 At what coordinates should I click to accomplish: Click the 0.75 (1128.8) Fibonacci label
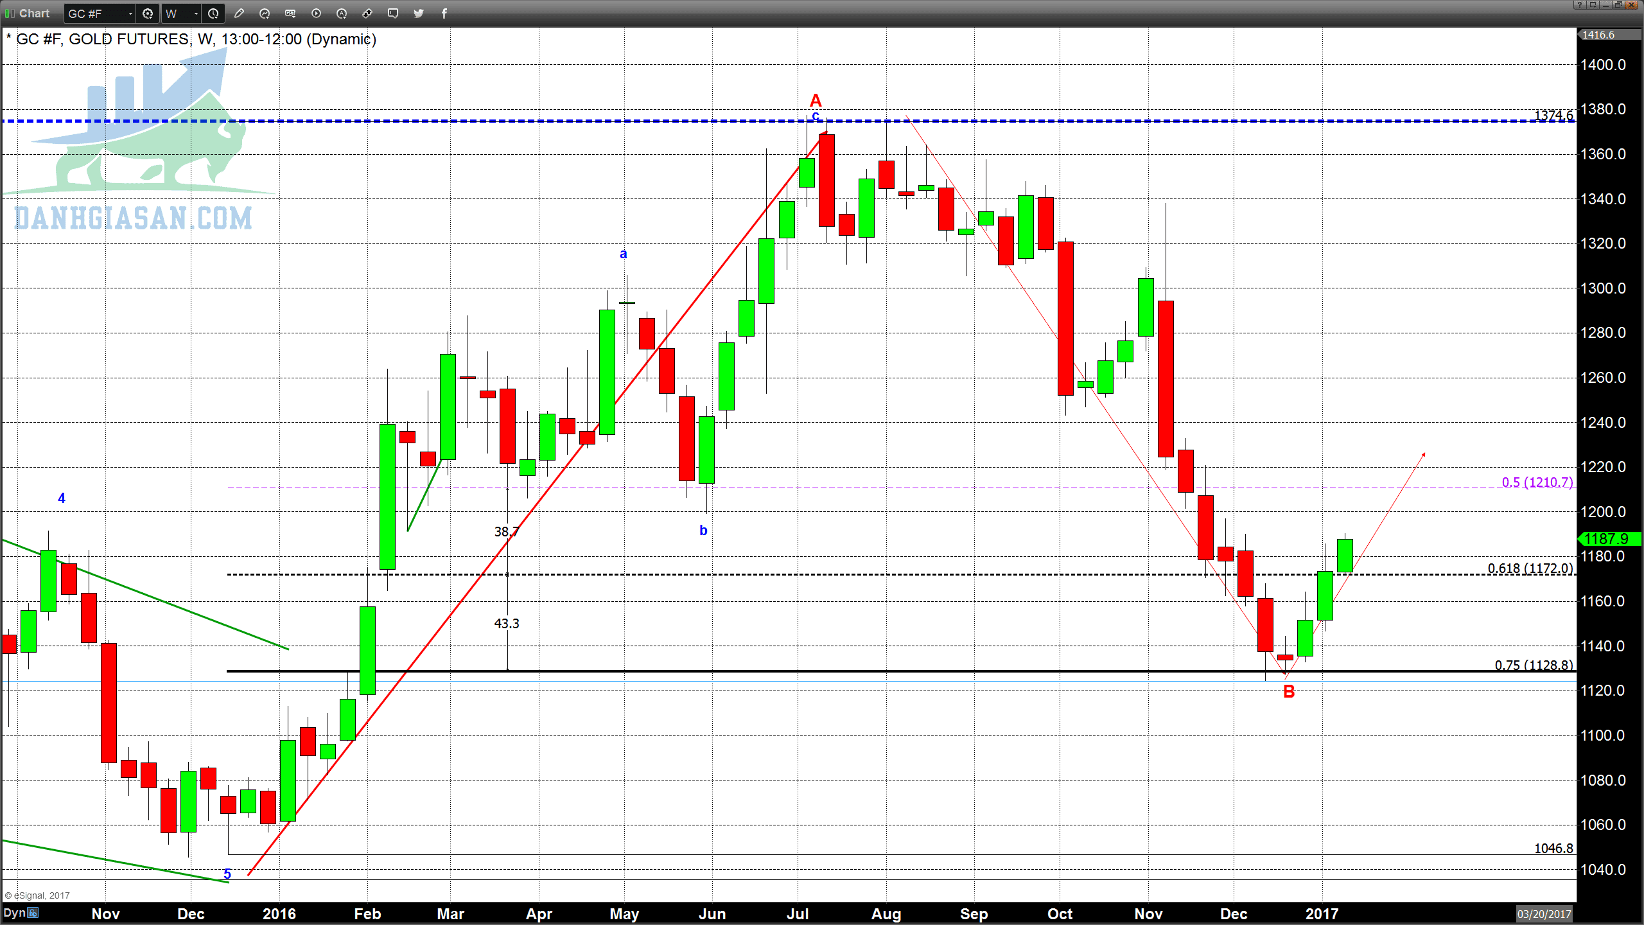click(1534, 665)
